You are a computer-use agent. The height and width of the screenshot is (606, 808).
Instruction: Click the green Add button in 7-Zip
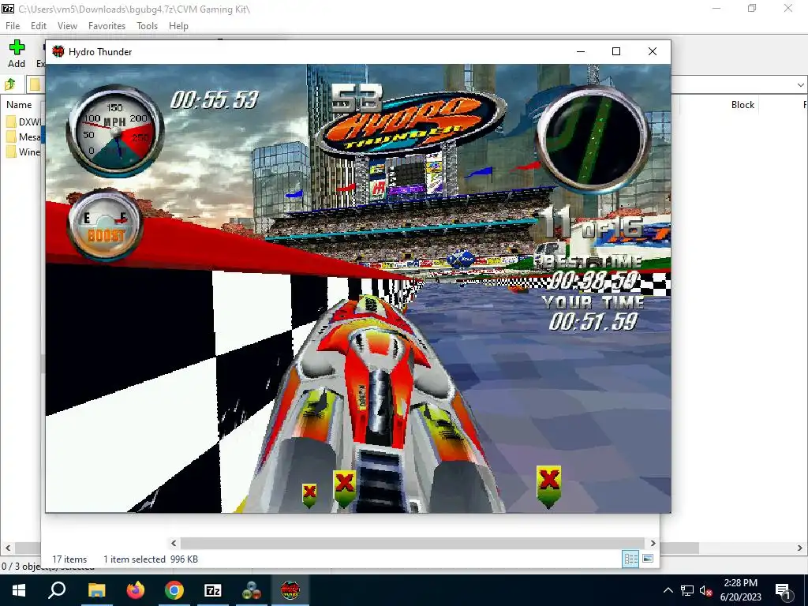[17, 54]
